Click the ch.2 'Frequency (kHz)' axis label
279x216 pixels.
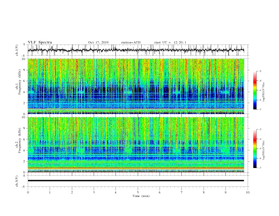(20, 140)
